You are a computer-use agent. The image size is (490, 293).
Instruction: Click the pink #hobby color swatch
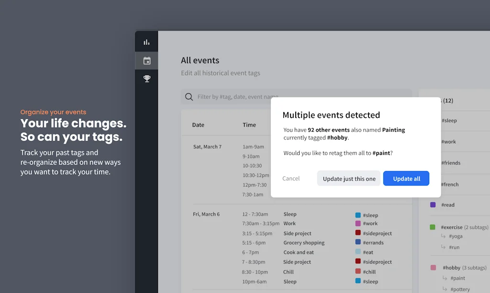click(x=432, y=267)
